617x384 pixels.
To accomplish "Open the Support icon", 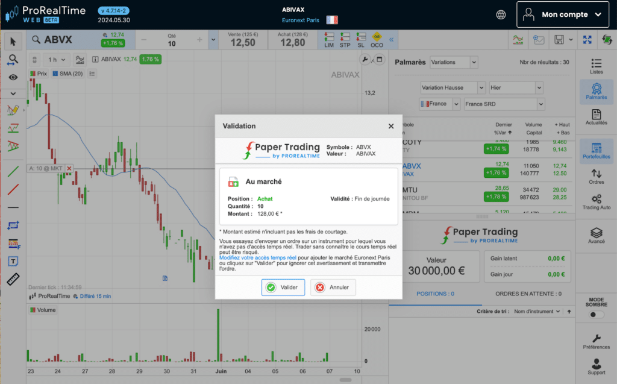I will pos(596,367).
